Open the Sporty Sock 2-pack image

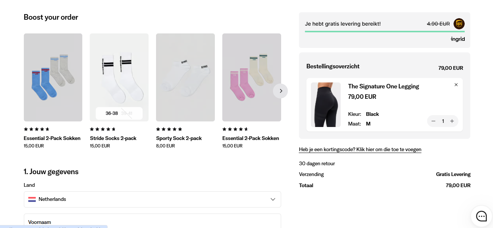click(185, 77)
